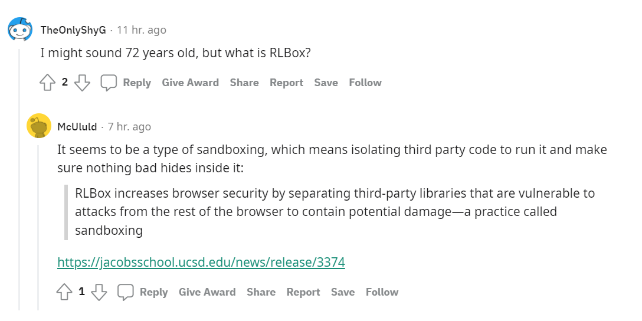The image size is (642, 321).
Task: Upvote McUluld's comment
Action: [64, 292]
